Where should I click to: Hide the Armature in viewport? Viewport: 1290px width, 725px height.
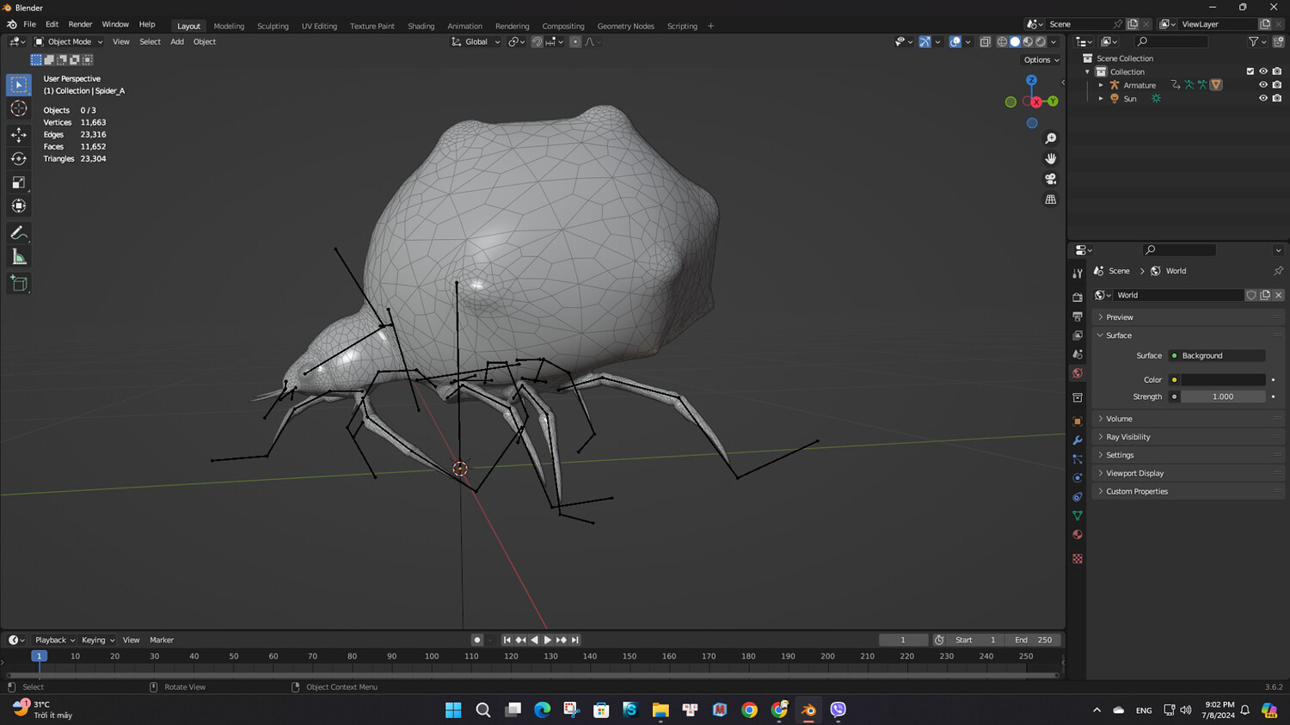coord(1262,85)
